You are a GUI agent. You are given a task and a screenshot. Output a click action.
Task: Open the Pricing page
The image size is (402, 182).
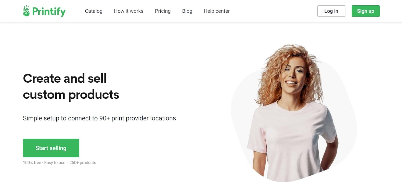click(x=163, y=11)
